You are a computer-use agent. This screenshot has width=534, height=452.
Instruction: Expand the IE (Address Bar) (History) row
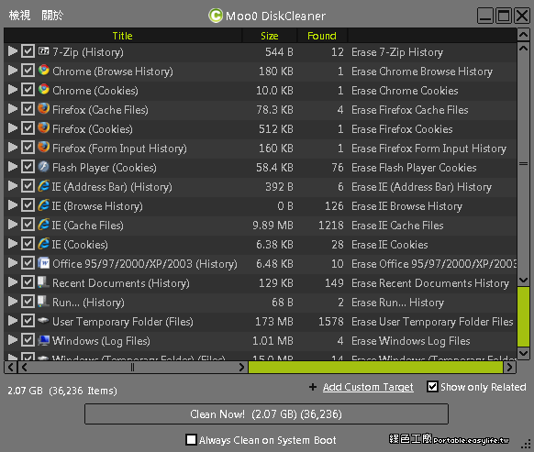point(13,186)
